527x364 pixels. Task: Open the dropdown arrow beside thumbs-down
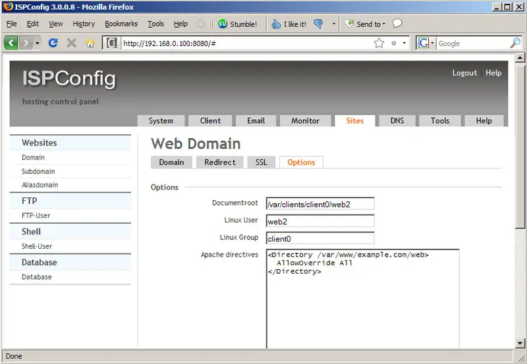pyautogui.click(x=334, y=24)
